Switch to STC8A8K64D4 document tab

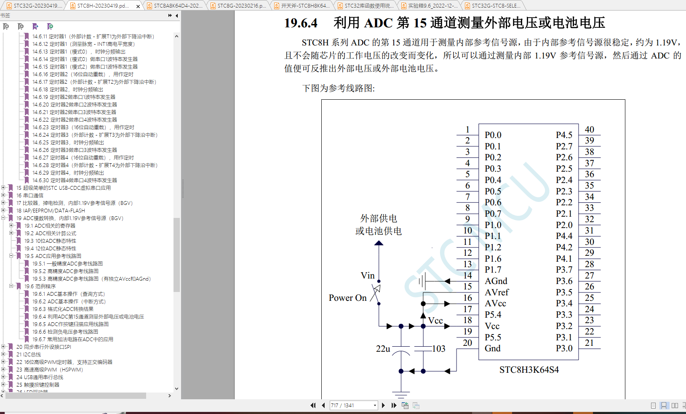(174, 6)
